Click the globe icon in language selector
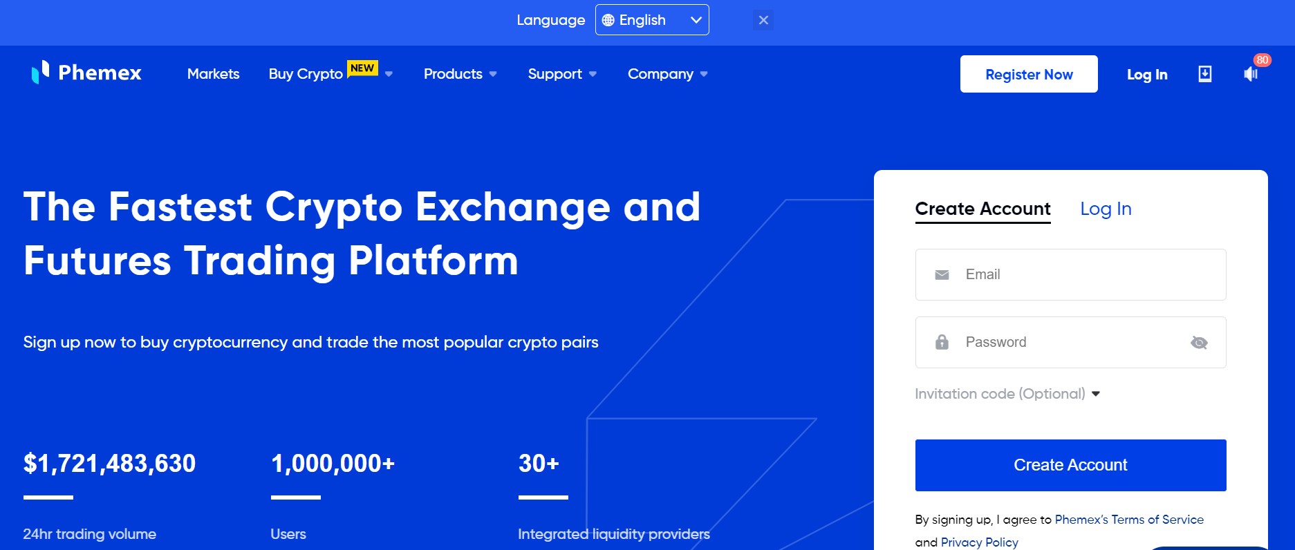Image resolution: width=1295 pixels, height=550 pixels. coord(608,20)
